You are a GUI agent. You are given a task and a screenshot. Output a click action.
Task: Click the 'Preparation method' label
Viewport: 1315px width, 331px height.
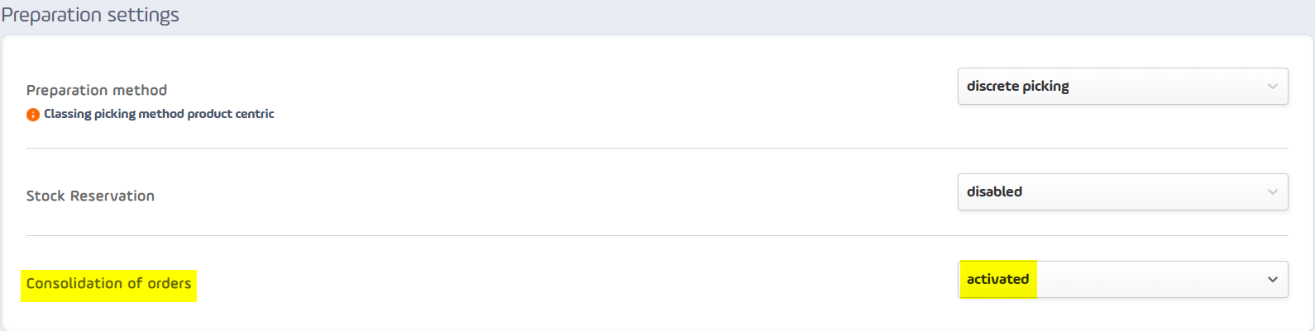click(x=97, y=90)
